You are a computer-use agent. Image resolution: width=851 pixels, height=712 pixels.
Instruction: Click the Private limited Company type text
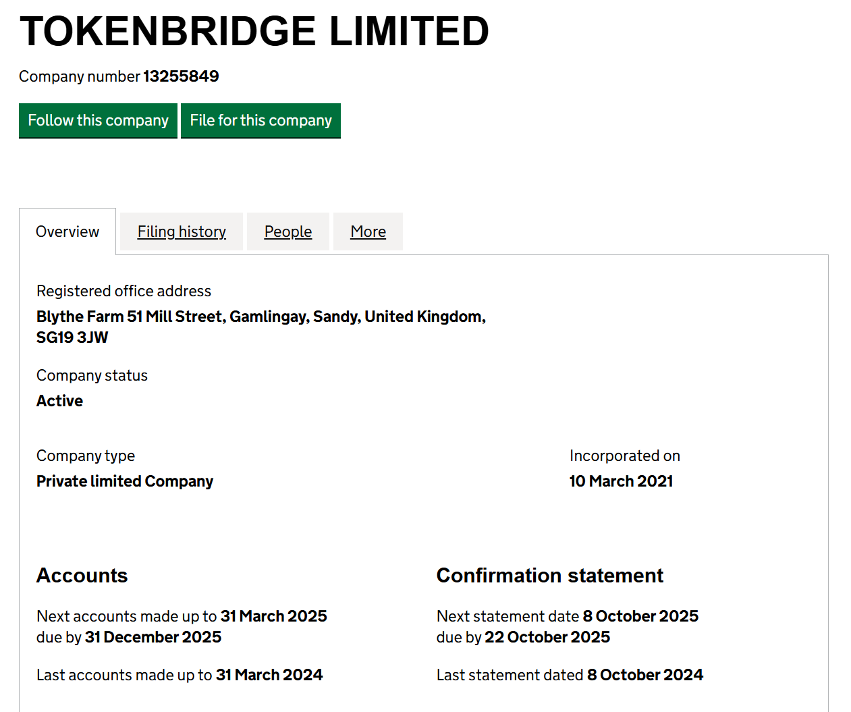click(125, 481)
